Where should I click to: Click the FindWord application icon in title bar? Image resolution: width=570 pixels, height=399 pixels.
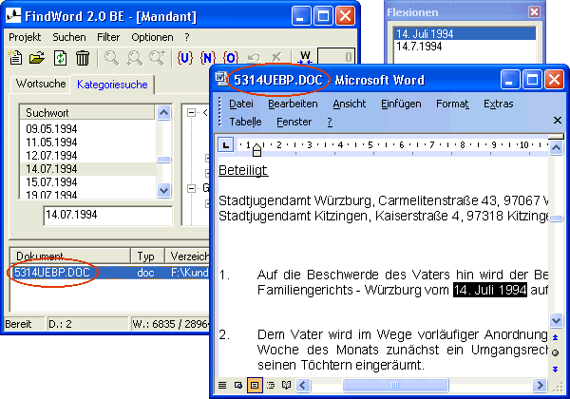(x=13, y=15)
